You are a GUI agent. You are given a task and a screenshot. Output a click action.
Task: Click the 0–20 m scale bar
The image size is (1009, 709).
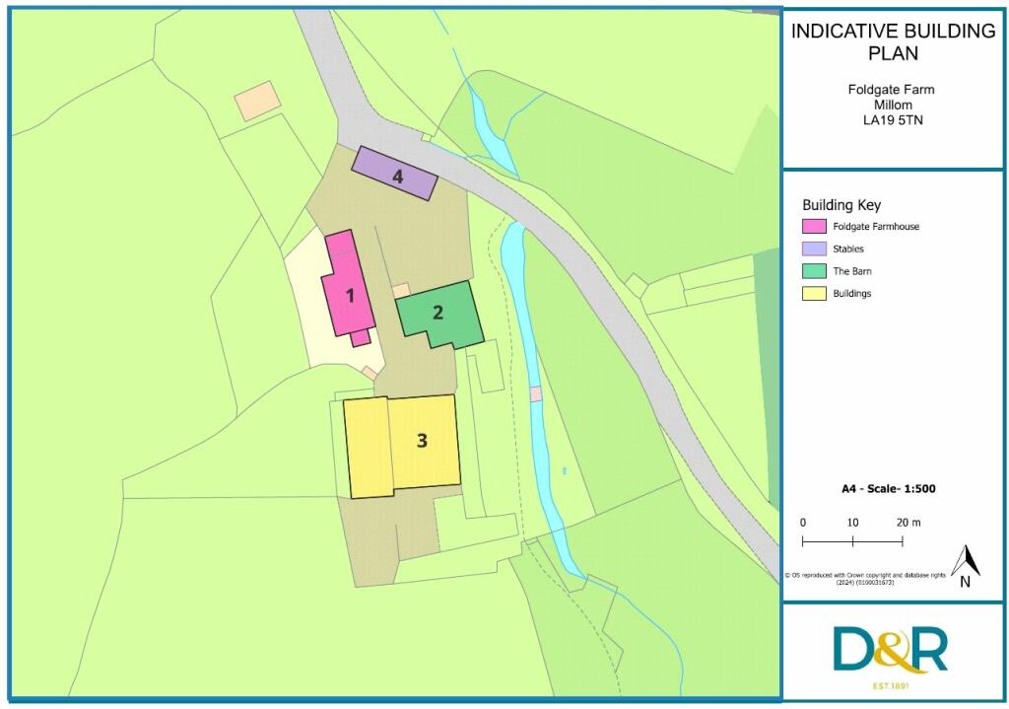click(x=852, y=540)
